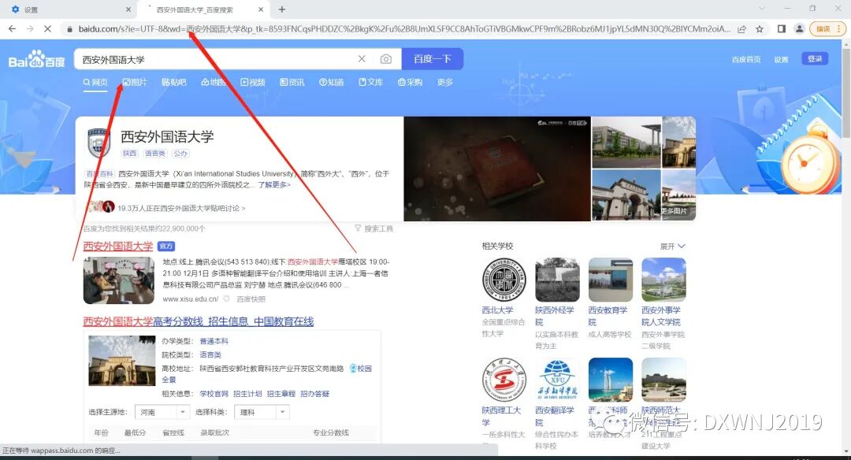Open the 招生章程 link
Image resolution: width=851 pixels, height=460 pixels.
click(281, 393)
